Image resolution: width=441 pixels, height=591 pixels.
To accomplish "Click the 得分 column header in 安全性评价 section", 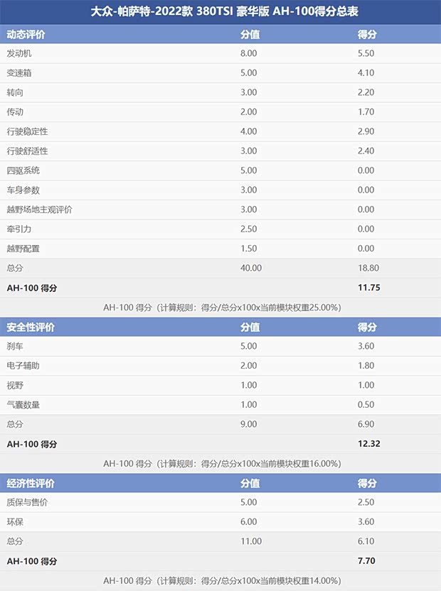I will pos(367,327).
